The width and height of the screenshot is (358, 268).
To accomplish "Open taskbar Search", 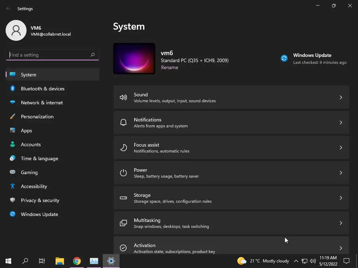I will click(x=25, y=261).
